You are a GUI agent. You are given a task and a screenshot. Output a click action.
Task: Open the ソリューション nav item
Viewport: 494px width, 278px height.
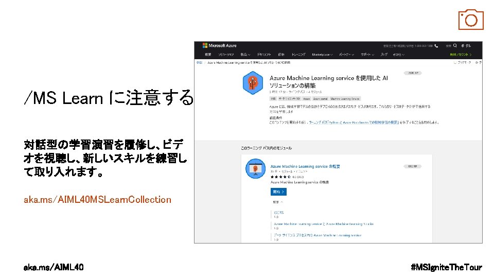pyautogui.click(x=225, y=55)
